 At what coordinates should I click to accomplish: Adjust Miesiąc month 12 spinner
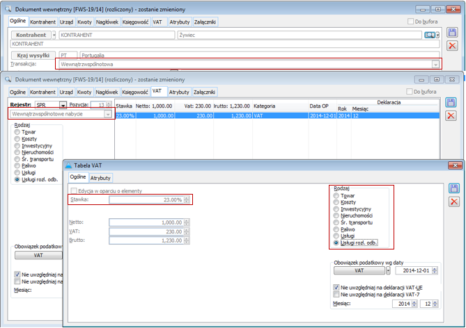tap(435, 304)
